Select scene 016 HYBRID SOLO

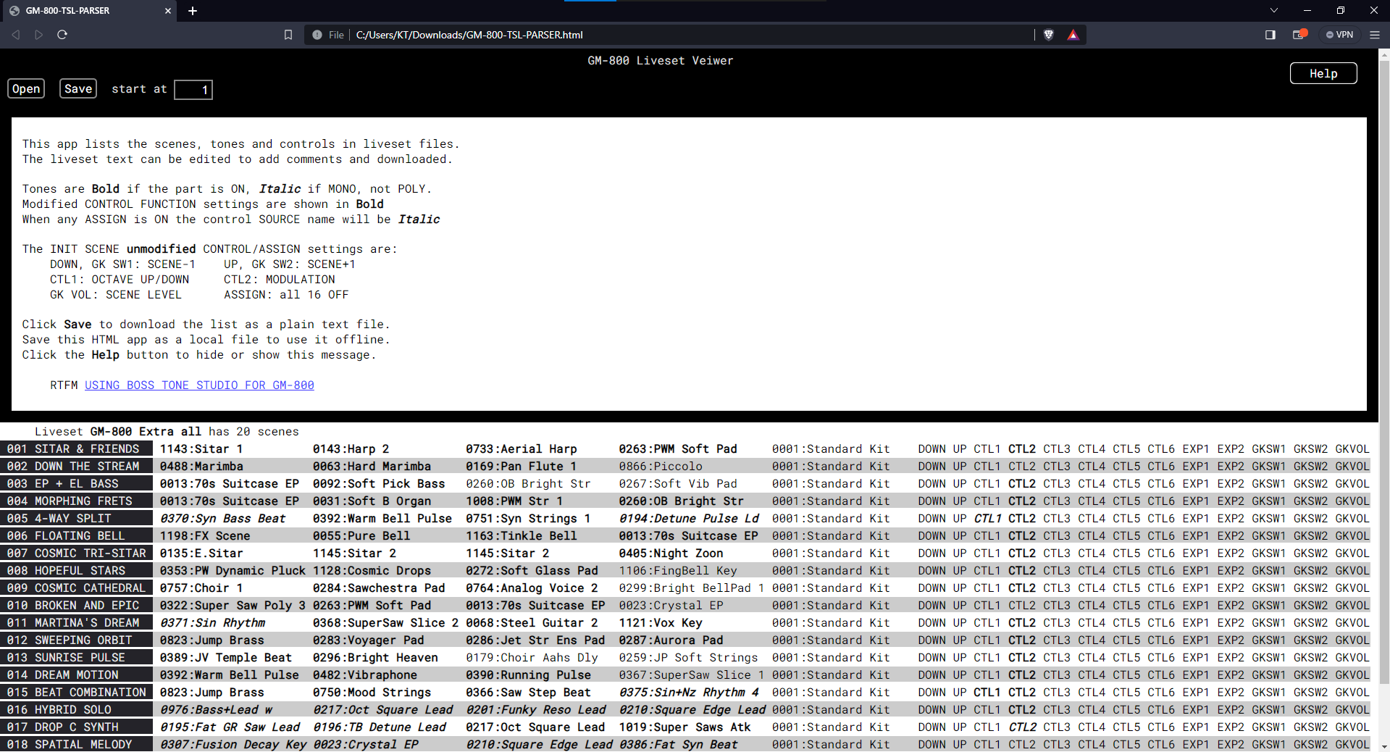click(x=76, y=710)
